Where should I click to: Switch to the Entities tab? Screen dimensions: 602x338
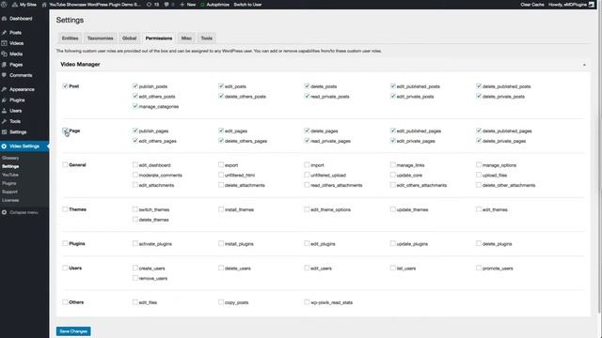point(70,38)
